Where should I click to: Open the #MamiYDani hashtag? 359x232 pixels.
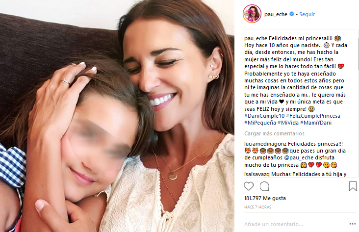click(x=316, y=123)
